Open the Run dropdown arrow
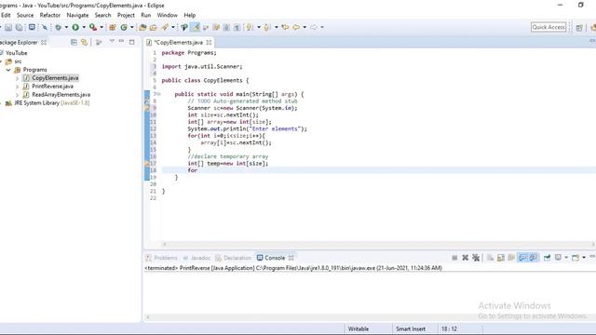 (84, 27)
